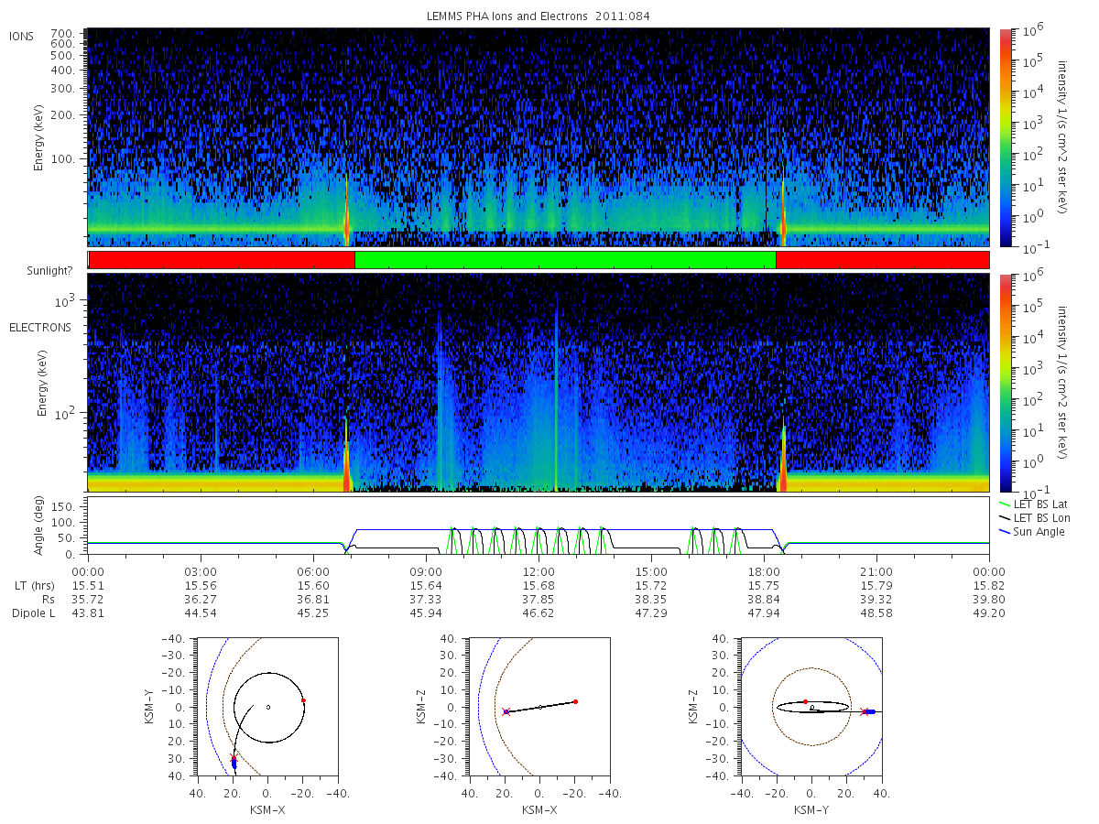Open the KSM-X versus KSM-Y orbit plot
The image size is (1099, 824).
pos(267,707)
